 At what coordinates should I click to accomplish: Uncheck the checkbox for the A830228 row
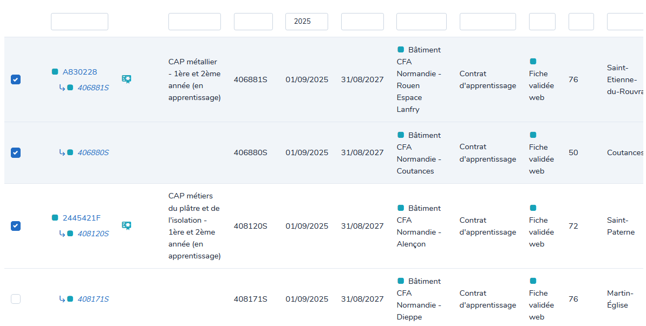[x=16, y=79]
